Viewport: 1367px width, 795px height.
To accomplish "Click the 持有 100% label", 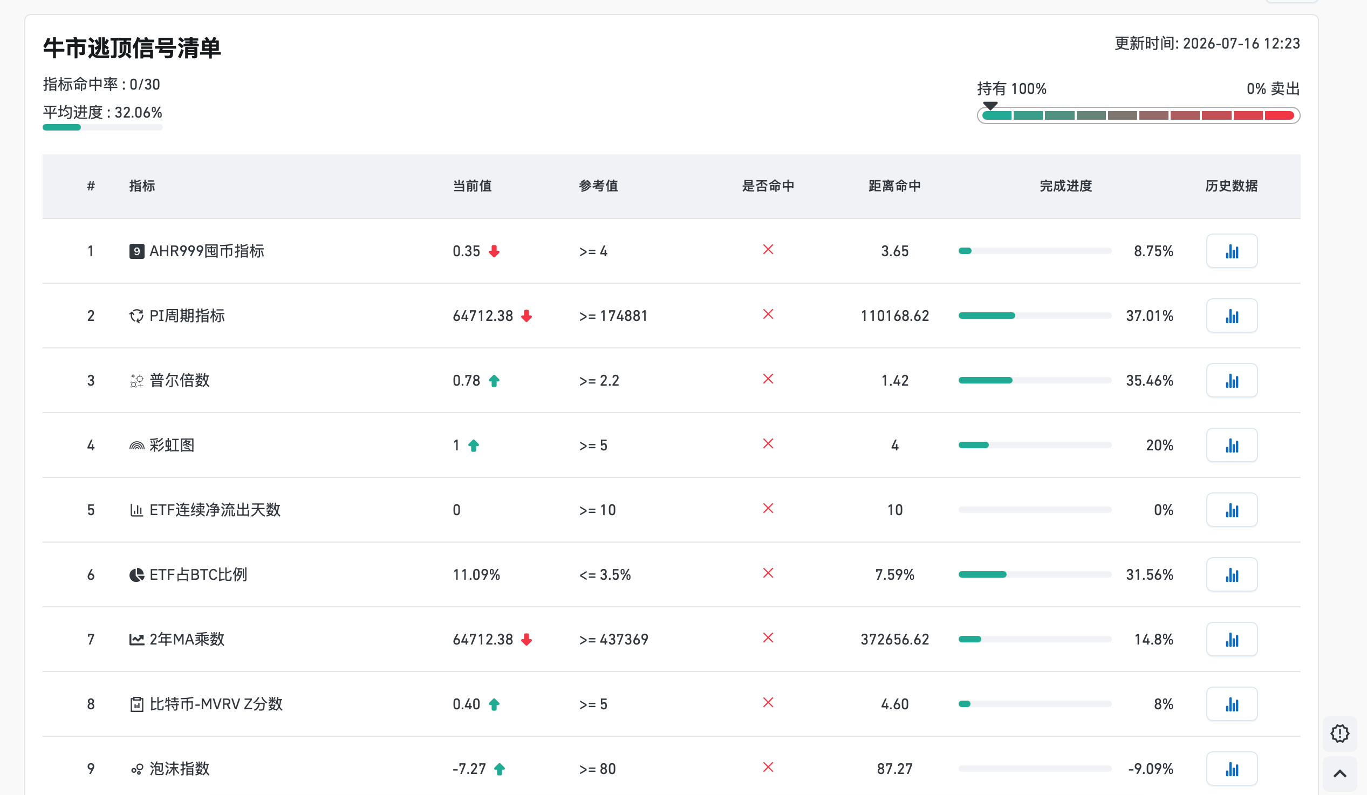I will (1011, 88).
